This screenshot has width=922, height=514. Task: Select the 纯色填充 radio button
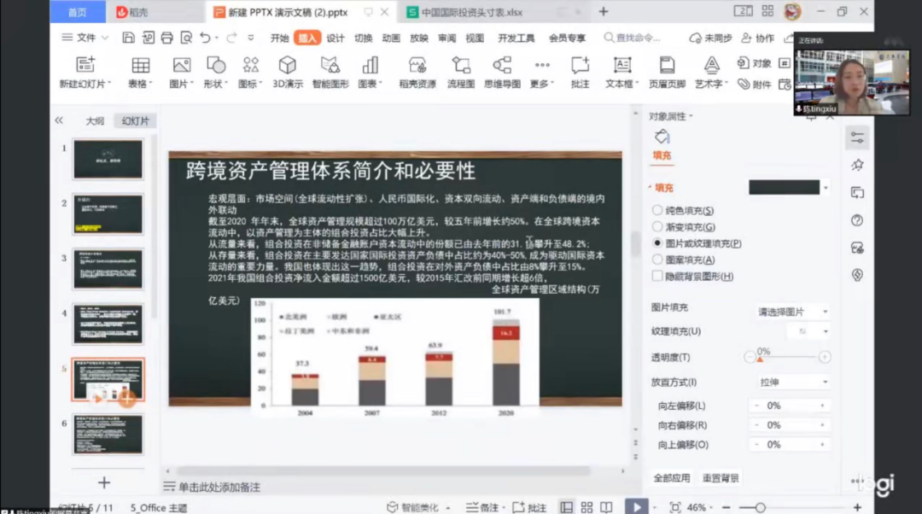pos(657,210)
